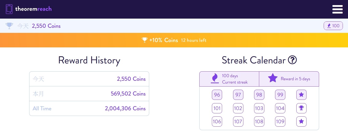
Task: Click the trophy icon in +10% banner
Action: [x=145, y=40]
